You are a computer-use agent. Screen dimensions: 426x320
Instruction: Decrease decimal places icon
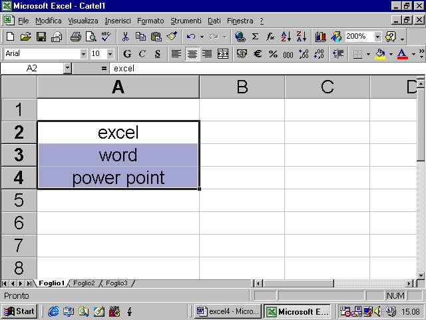pyautogui.click(x=319, y=54)
